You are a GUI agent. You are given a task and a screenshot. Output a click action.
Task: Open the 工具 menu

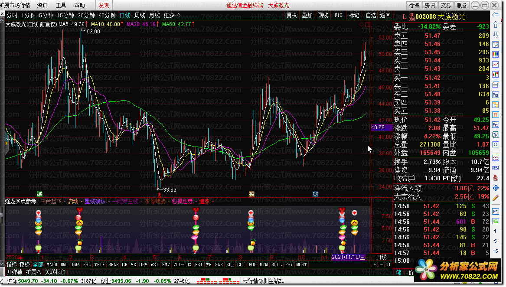pos(61,6)
